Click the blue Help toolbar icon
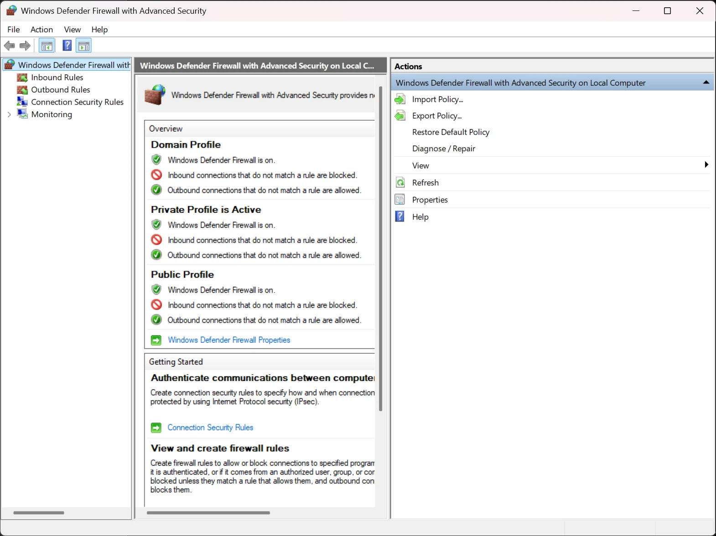Image resolution: width=716 pixels, height=536 pixels. [67, 46]
